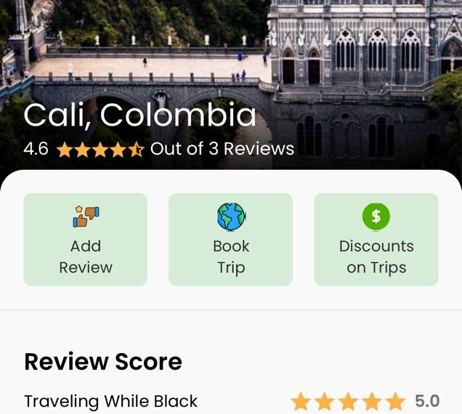Click the second star in header rating
The image size is (462, 414).
[x=83, y=150]
